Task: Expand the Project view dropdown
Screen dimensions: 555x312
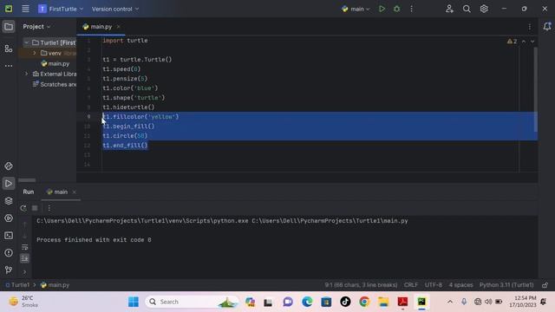Action: click(36, 27)
